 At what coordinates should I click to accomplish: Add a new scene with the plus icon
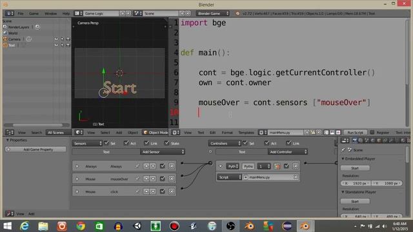pyautogui.click(x=182, y=13)
